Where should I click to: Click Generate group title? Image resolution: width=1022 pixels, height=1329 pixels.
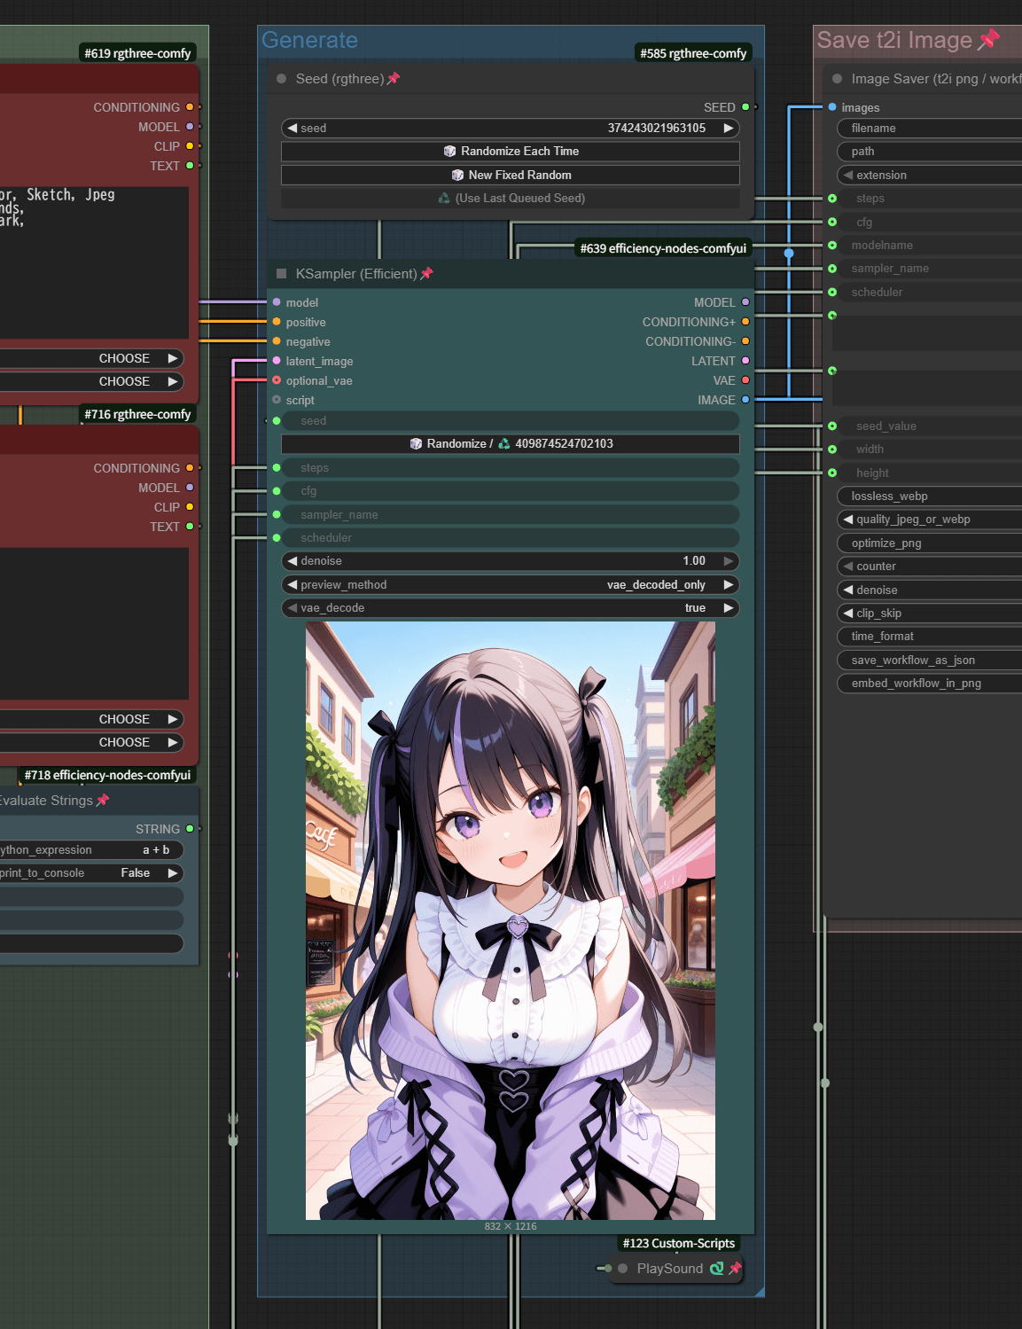coord(309,40)
